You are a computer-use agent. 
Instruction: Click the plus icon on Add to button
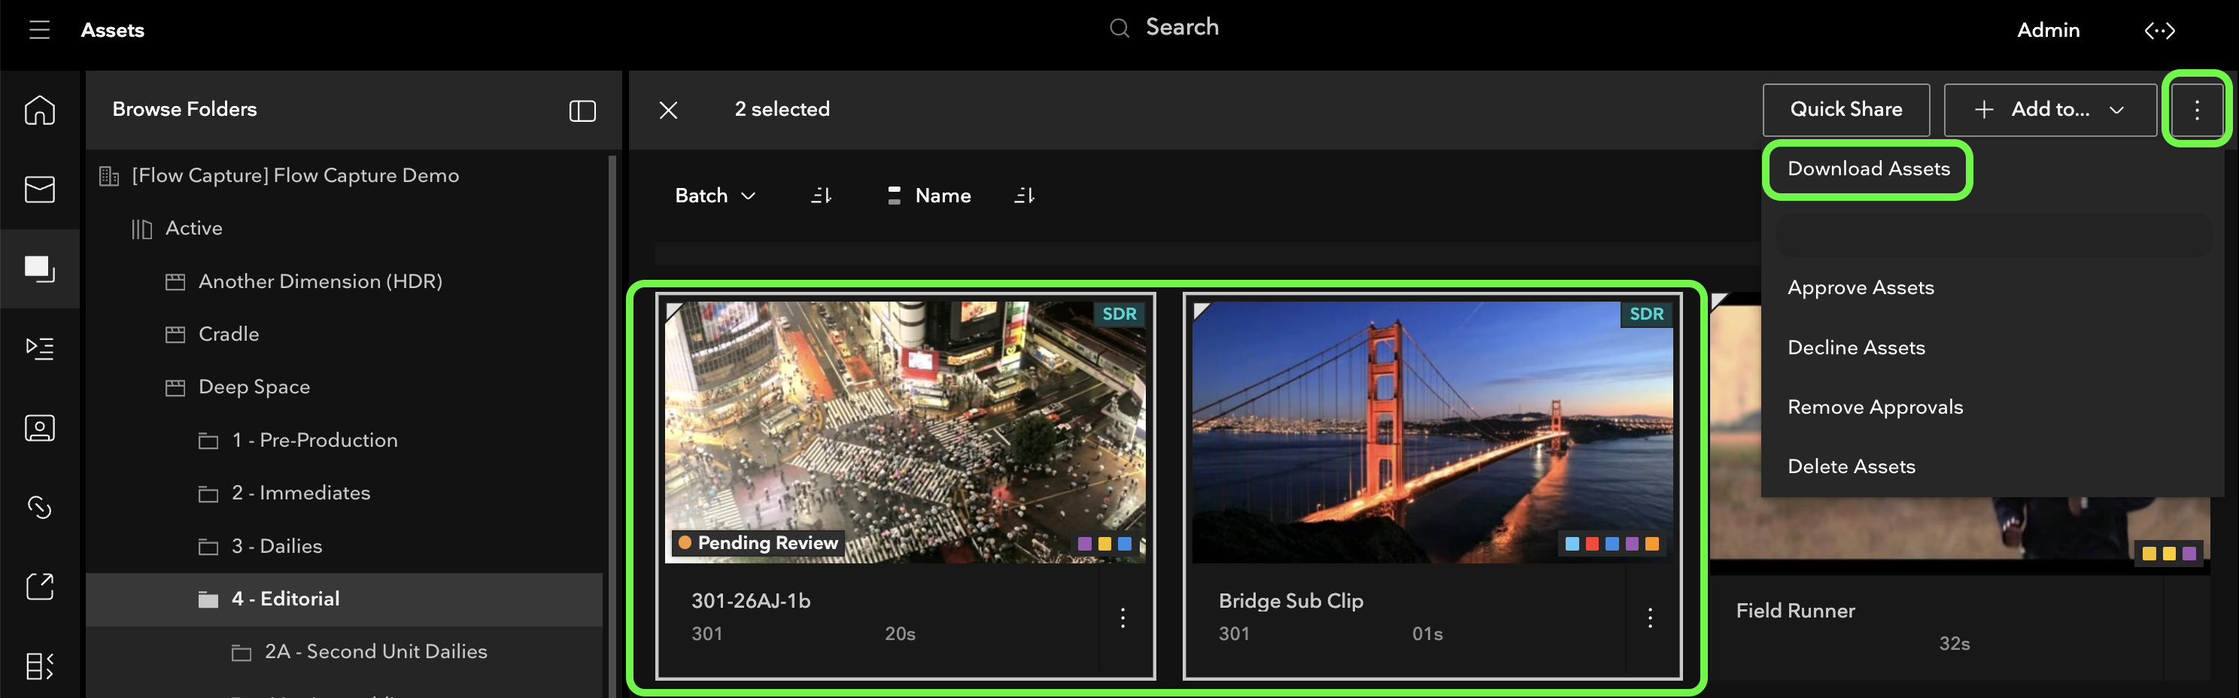1983,110
